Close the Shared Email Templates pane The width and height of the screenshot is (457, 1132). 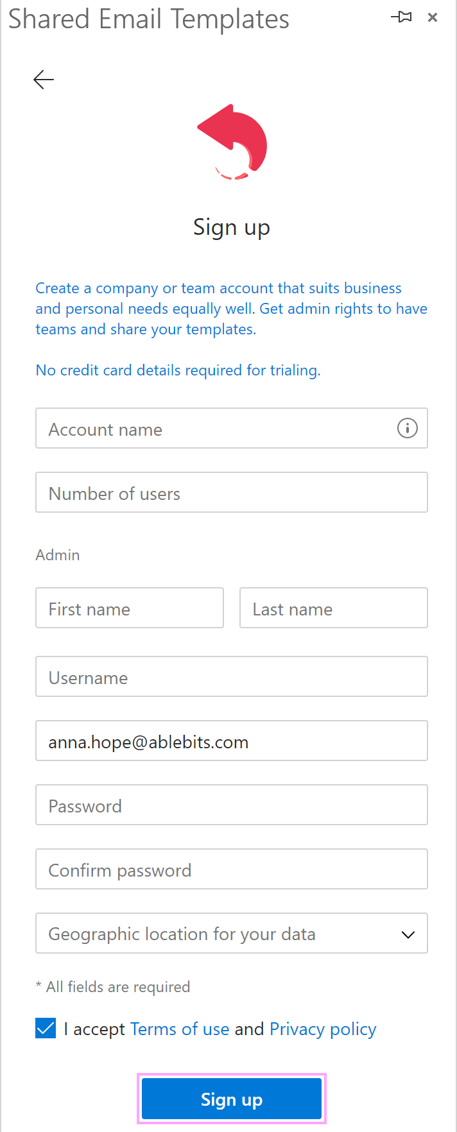tap(433, 17)
